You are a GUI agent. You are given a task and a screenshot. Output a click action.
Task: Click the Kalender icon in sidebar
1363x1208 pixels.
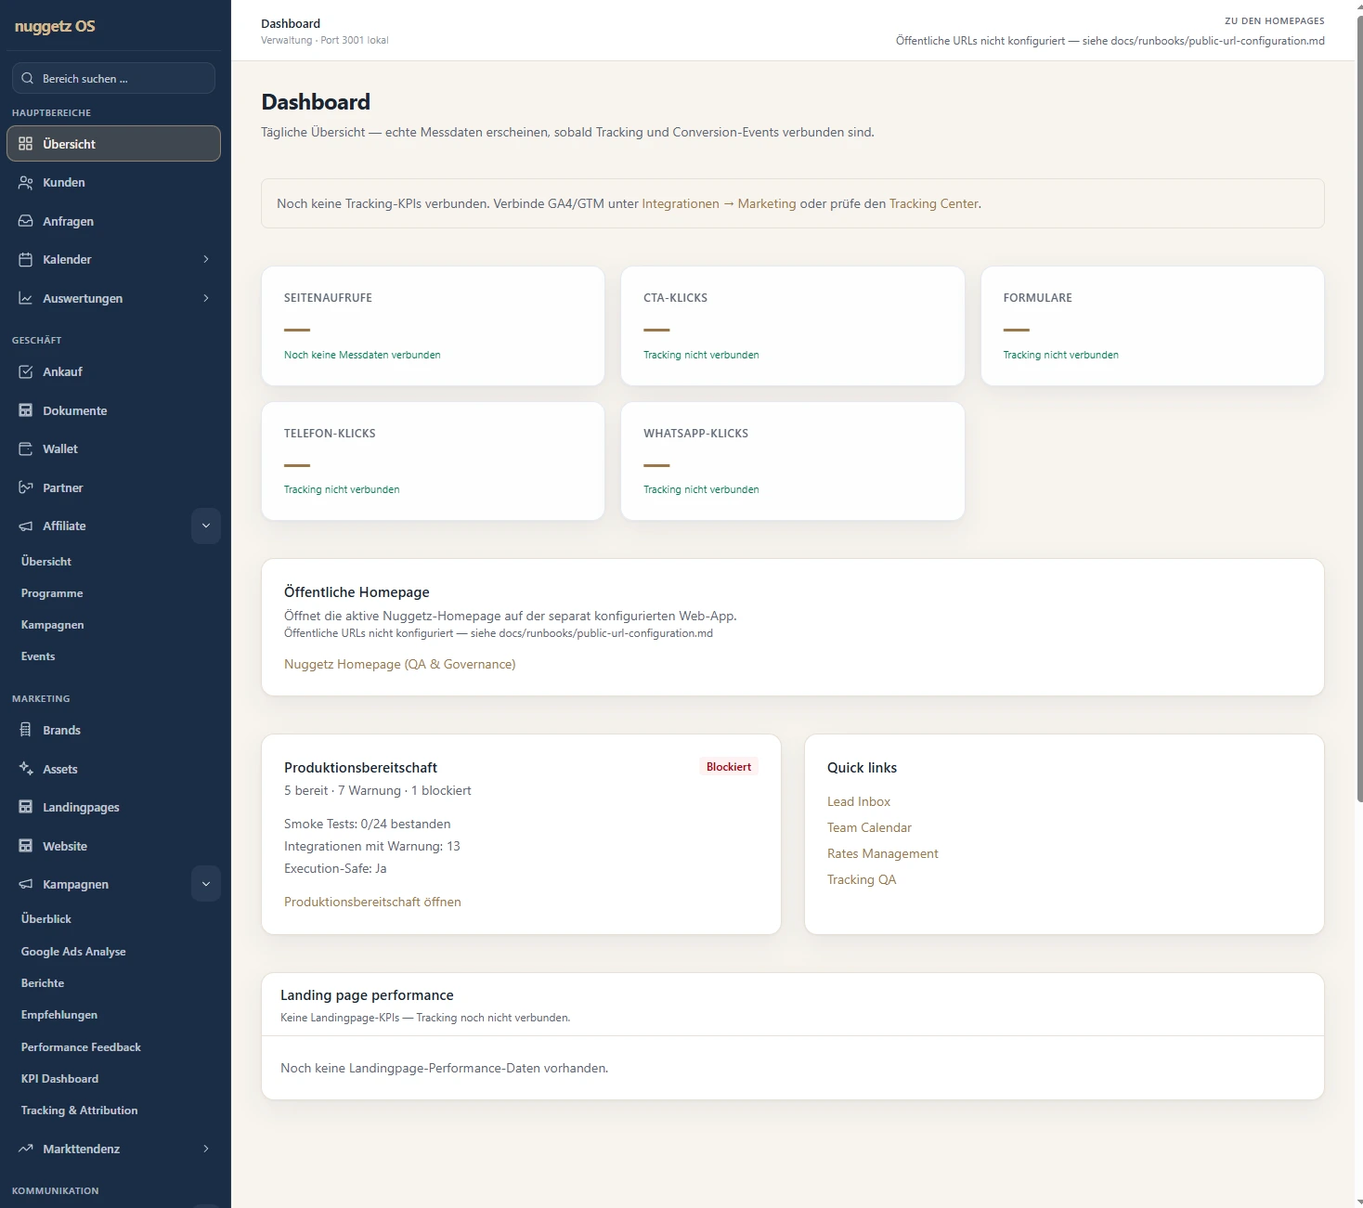pos(26,260)
